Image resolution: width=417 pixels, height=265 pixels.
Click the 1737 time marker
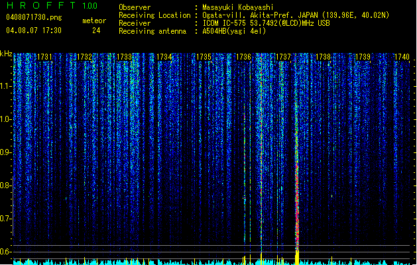pyautogui.click(x=283, y=57)
